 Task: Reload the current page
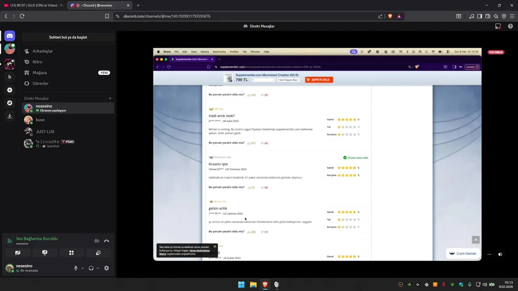22,16
